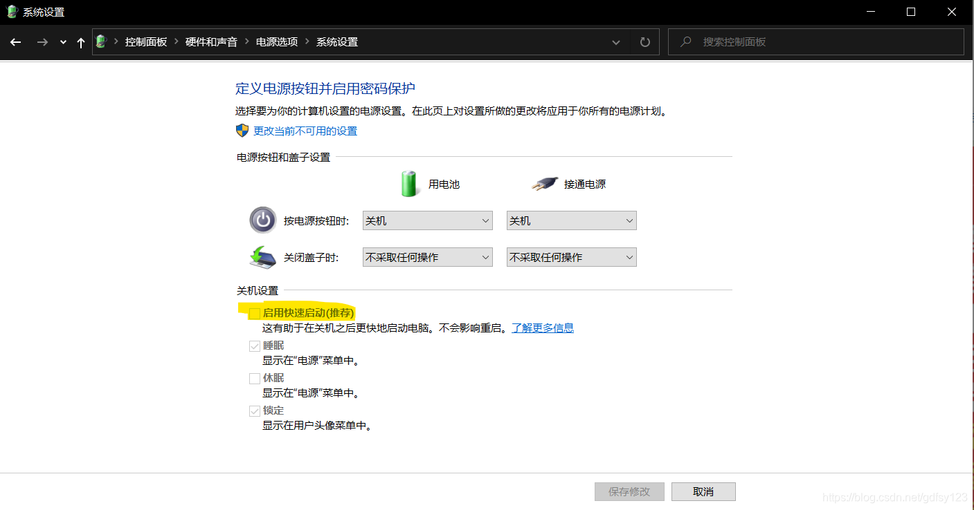
Task: Click 更改当前不可用的设置 link
Action: tap(305, 131)
